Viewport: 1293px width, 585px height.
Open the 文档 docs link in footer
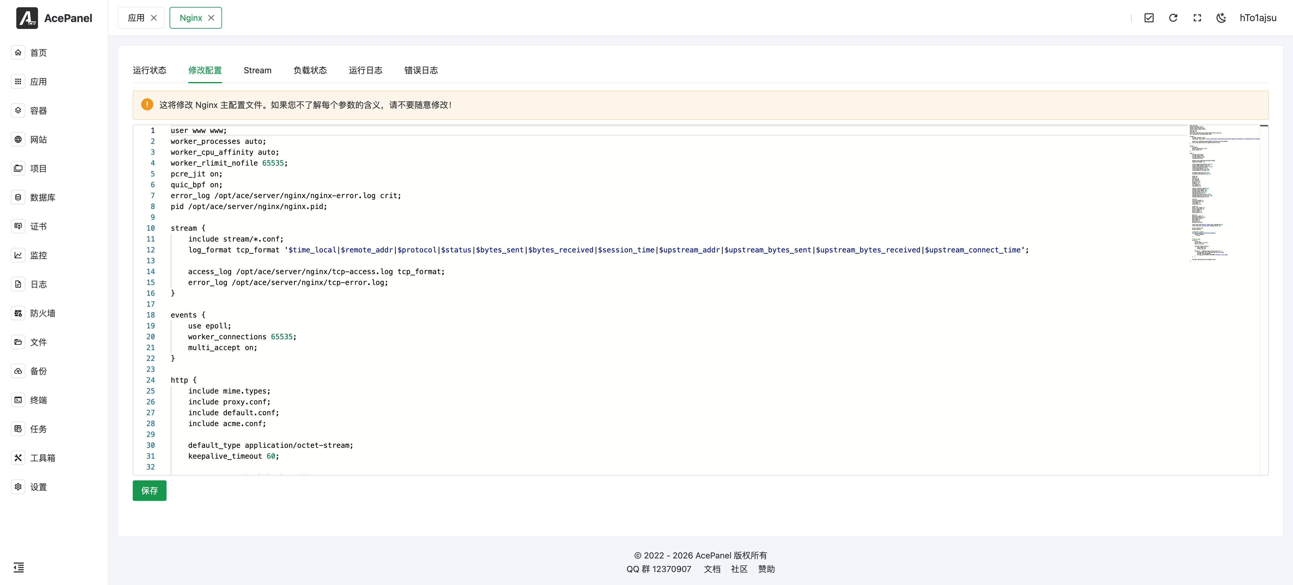click(x=712, y=569)
